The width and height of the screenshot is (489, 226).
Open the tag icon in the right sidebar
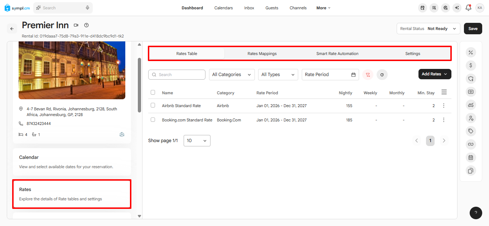(471, 131)
